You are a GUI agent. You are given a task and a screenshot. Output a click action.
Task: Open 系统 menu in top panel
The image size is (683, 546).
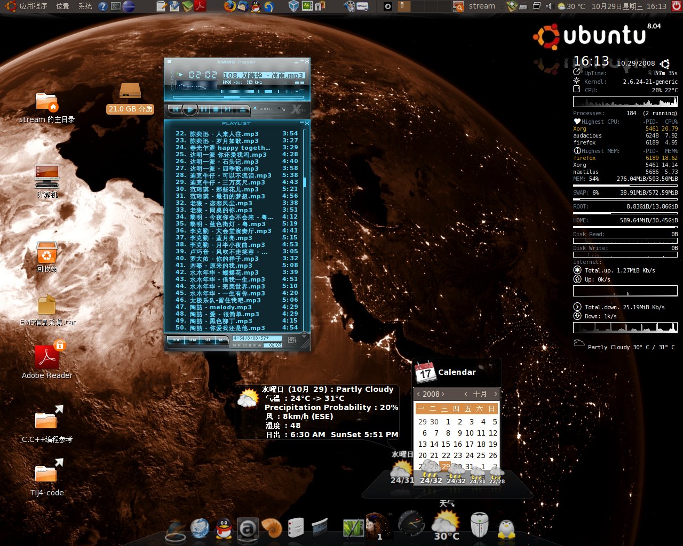pos(85,6)
